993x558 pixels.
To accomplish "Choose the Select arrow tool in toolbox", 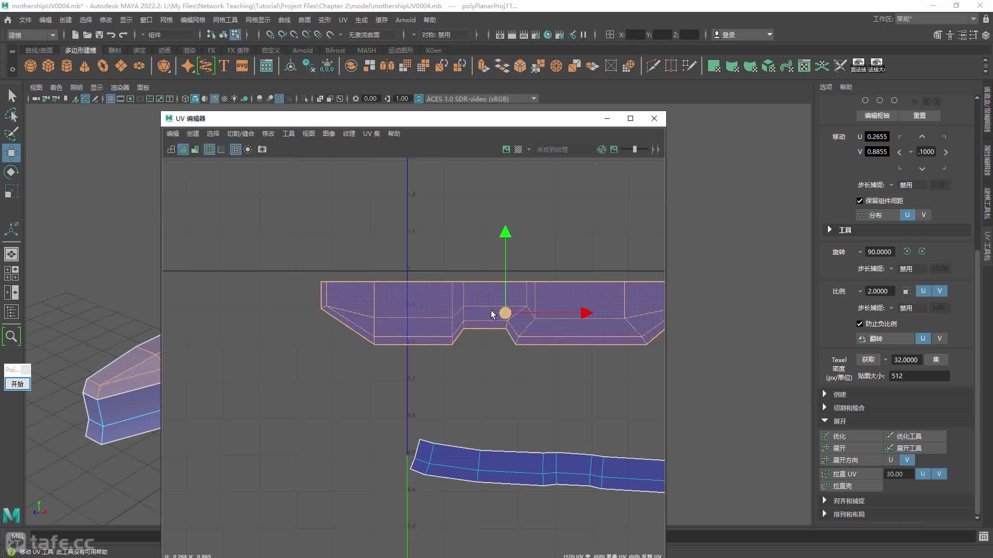I will pos(11,96).
